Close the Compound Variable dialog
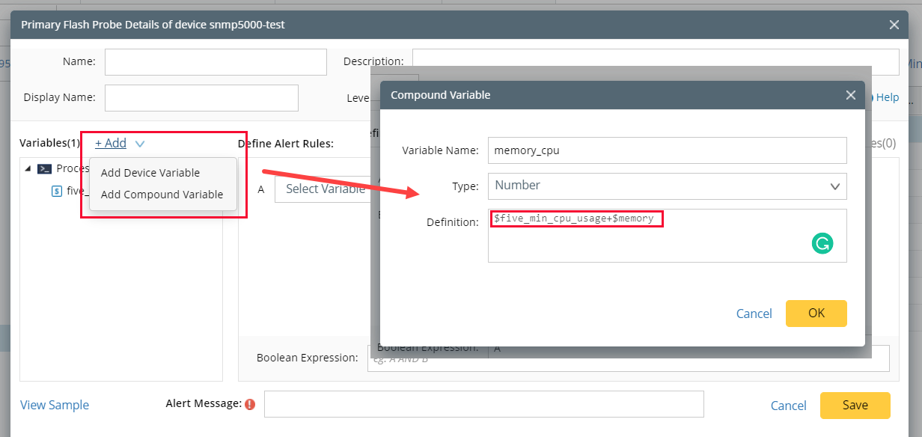This screenshot has height=437, width=922. pyautogui.click(x=851, y=95)
